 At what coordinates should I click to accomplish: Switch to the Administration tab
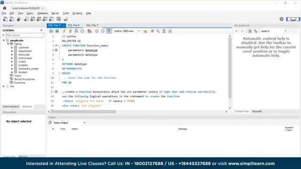11,107
